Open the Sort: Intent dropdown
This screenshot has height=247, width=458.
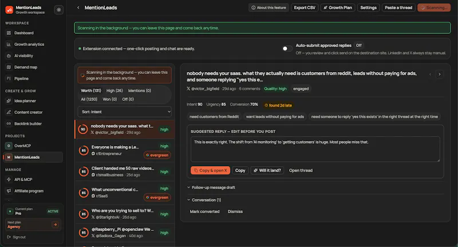tap(124, 112)
